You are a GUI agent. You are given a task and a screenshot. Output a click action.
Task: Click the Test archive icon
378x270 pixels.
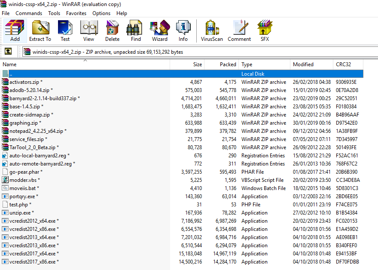pos(65,30)
